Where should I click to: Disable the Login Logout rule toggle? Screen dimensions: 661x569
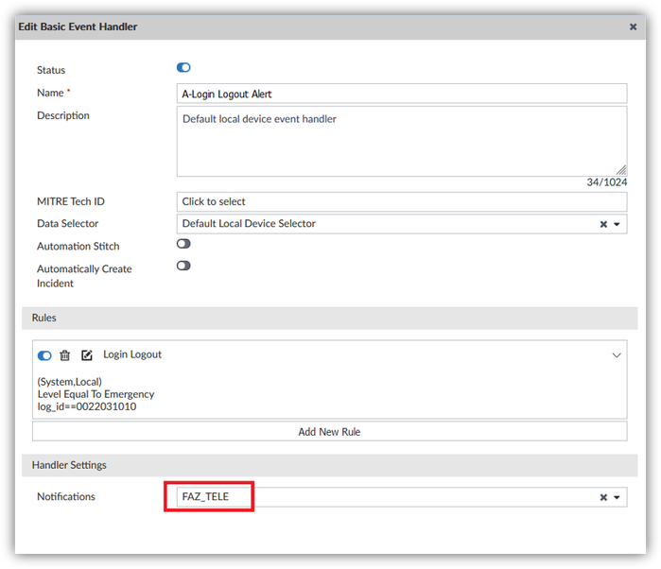44,355
